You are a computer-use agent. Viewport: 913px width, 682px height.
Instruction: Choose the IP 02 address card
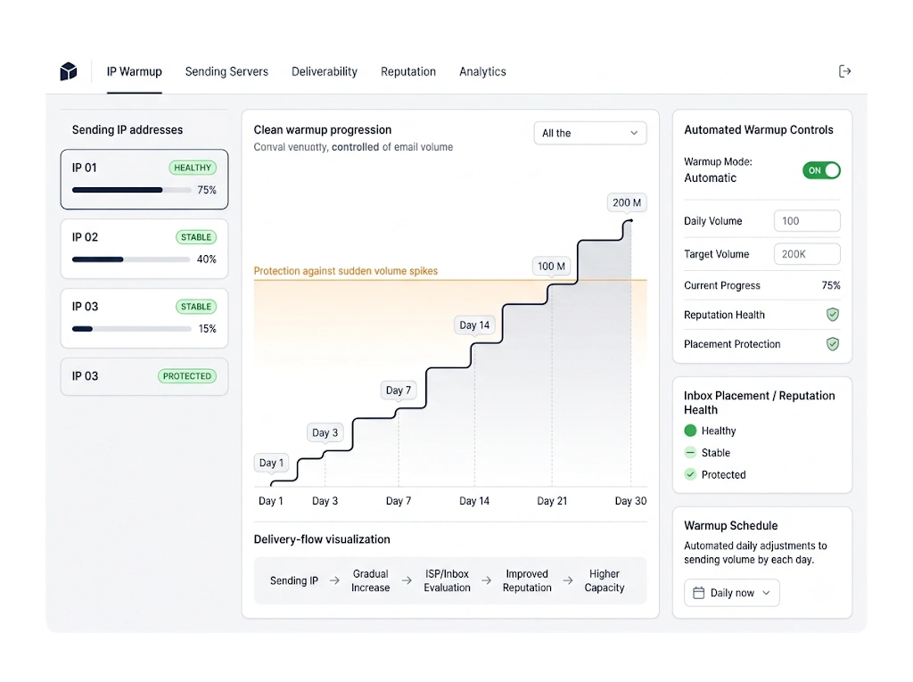(x=144, y=249)
